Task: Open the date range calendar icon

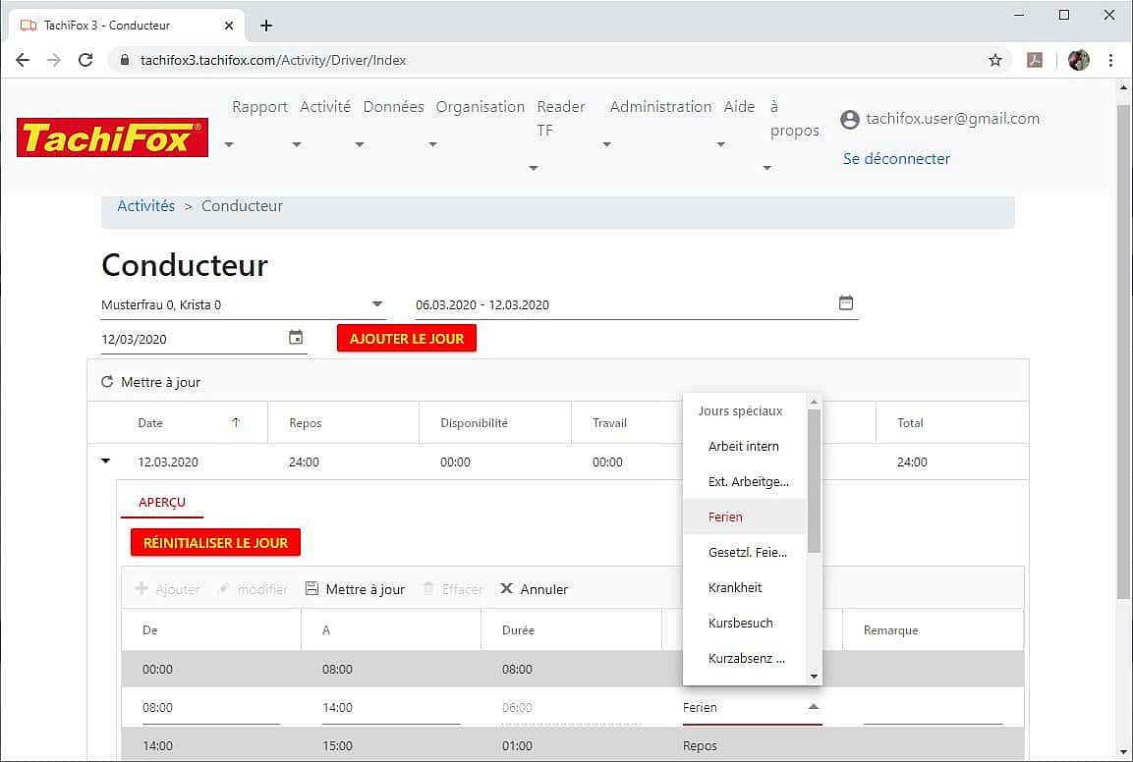Action: 846,303
